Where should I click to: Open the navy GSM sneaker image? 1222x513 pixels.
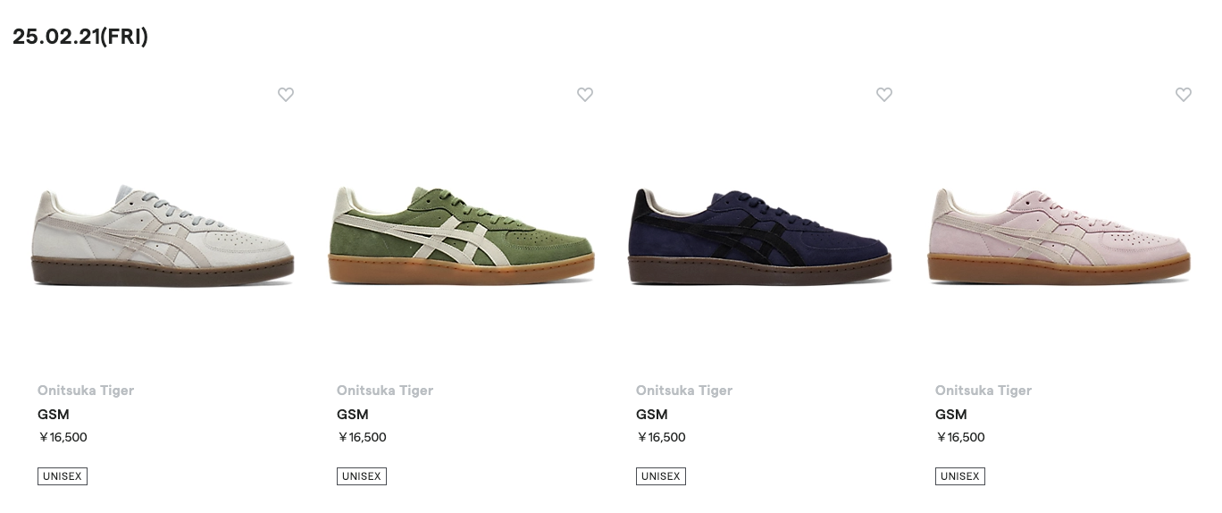tap(760, 235)
